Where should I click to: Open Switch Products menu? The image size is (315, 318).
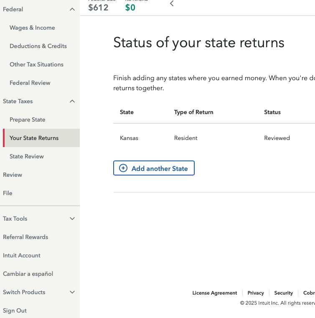(x=24, y=292)
